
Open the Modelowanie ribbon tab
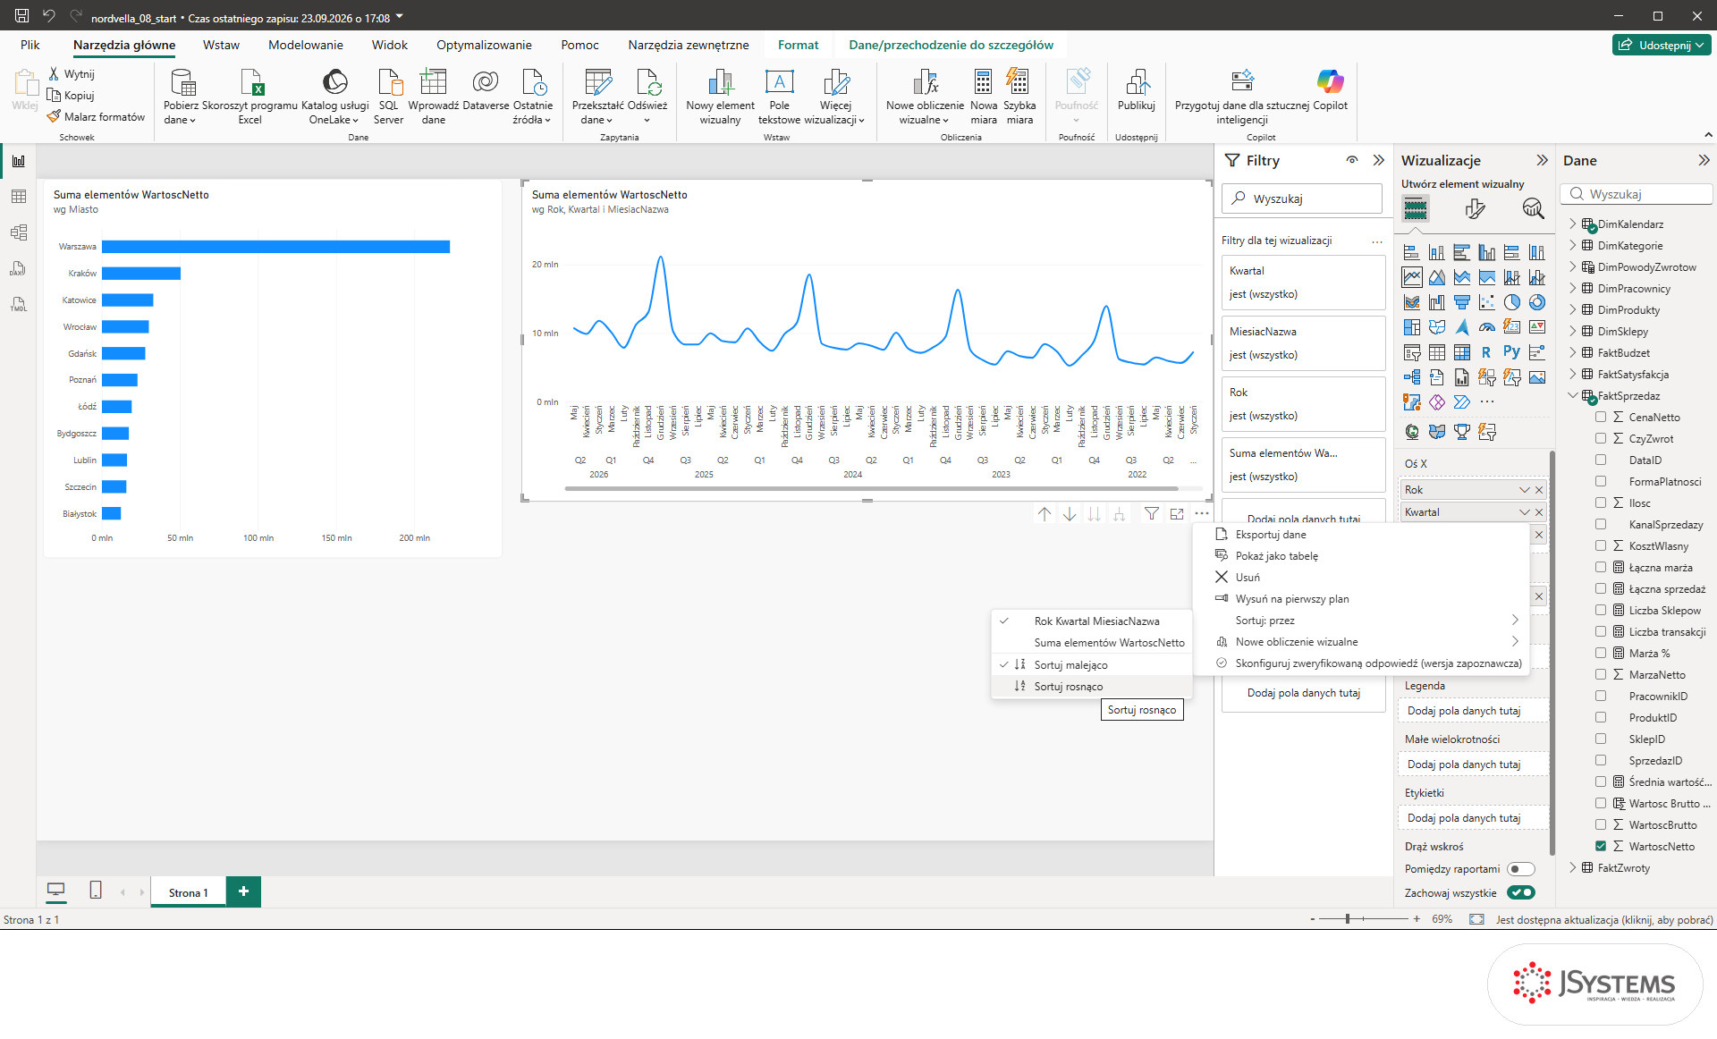306,45
